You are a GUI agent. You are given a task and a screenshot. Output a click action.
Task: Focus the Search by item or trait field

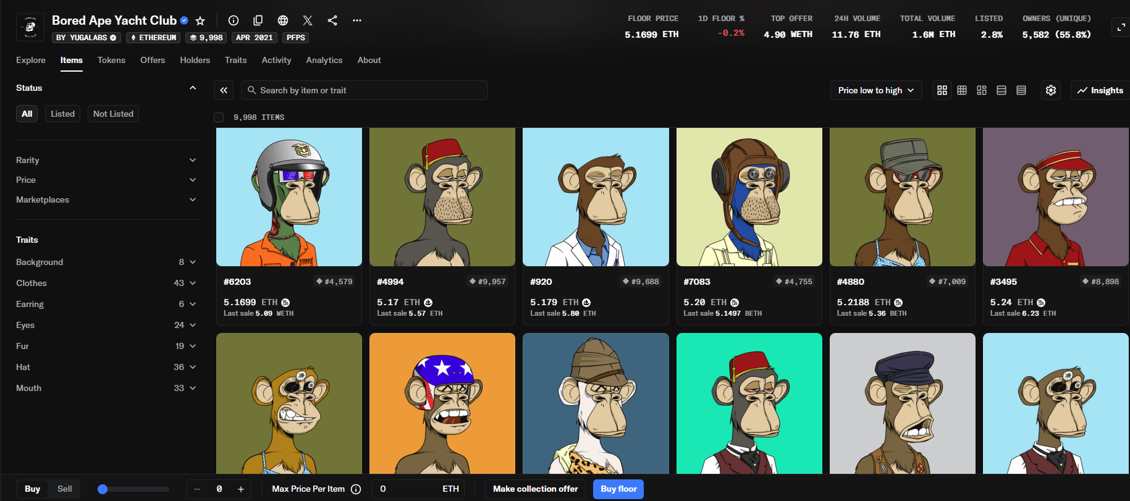coord(365,90)
